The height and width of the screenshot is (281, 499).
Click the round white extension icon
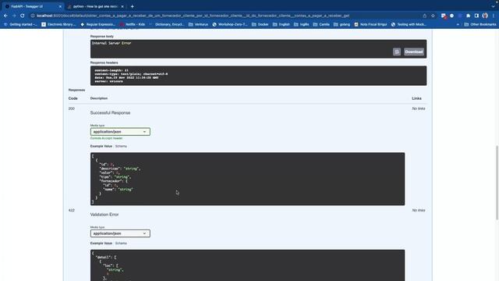[451, 16]
